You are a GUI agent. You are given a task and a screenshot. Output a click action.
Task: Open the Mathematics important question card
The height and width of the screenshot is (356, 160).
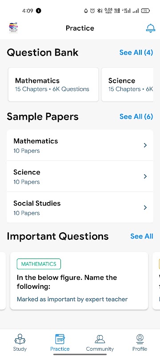(79, 281)
